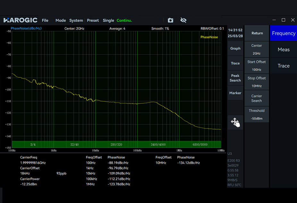Open the Center frequency setting
This screenshot has height=203, width=297.
click(256, 49)
